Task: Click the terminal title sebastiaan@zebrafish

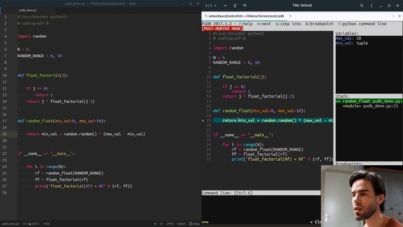Action: point(244,16)
